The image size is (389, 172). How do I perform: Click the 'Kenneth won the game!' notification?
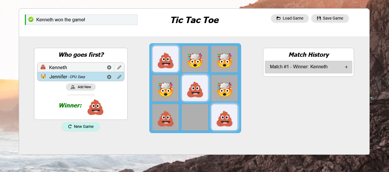point(81,20)
